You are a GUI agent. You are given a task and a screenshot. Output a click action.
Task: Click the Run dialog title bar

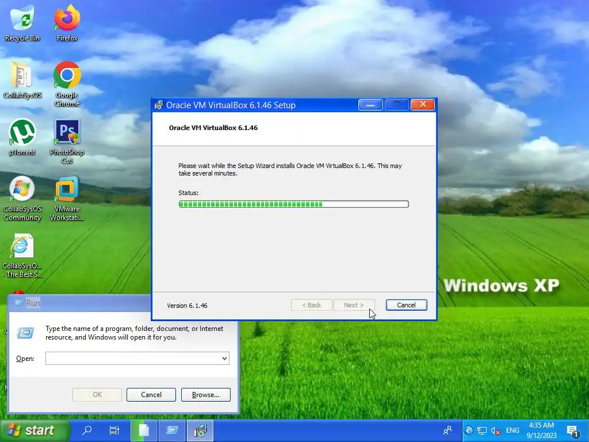click(79, 303)
